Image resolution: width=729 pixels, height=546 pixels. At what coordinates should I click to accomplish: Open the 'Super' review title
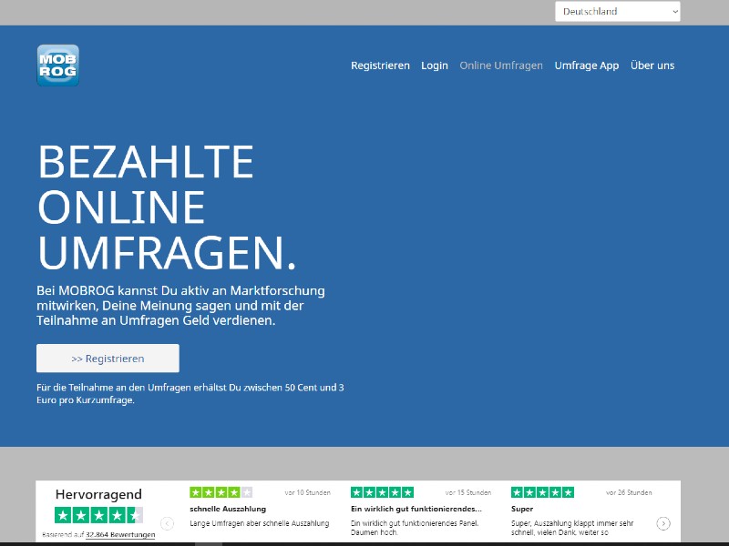point(522,509)
